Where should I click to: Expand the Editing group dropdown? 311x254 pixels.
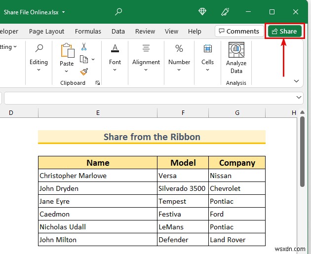[x=39, y=70]
